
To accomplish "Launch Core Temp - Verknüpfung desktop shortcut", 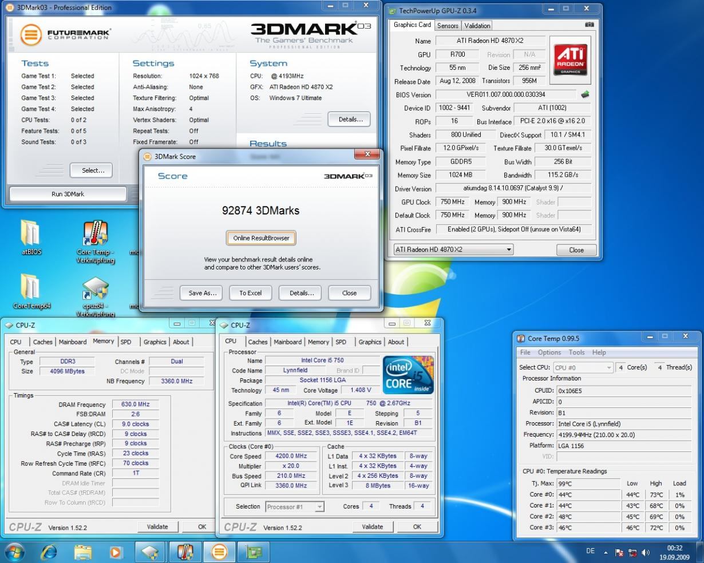I will (95, 242).
